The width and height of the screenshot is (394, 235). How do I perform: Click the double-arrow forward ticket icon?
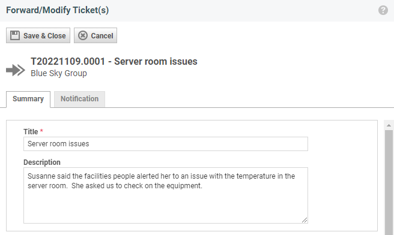[x=16, y=70]
